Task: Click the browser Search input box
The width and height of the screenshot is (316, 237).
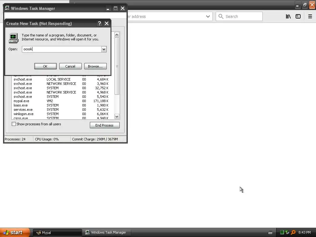Action: pos(239,16)
